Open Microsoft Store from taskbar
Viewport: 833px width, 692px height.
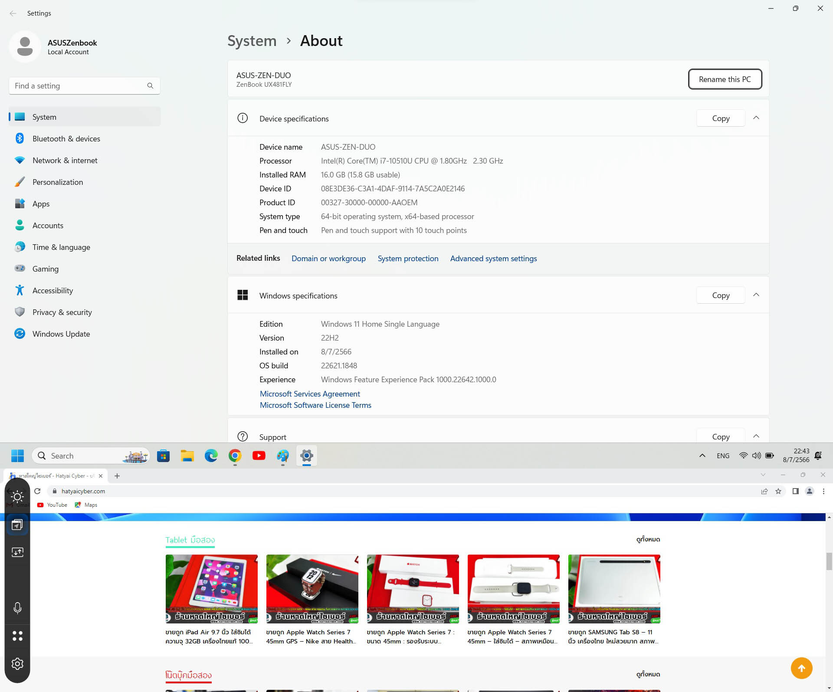pyautogui.click(x=163, y=456)
